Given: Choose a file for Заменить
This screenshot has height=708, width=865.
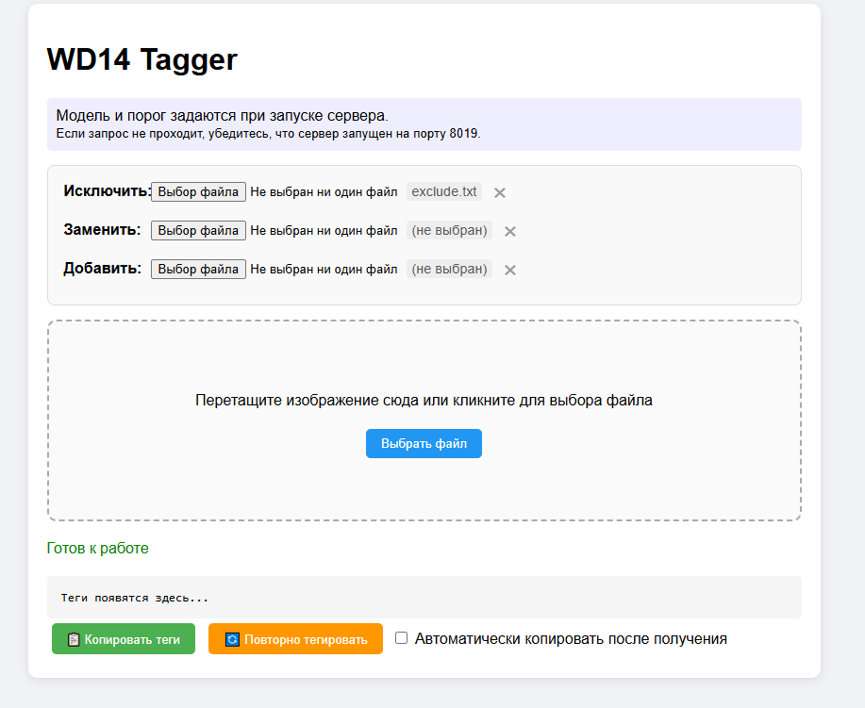Looking at the screenshot, I should (199, 230).
